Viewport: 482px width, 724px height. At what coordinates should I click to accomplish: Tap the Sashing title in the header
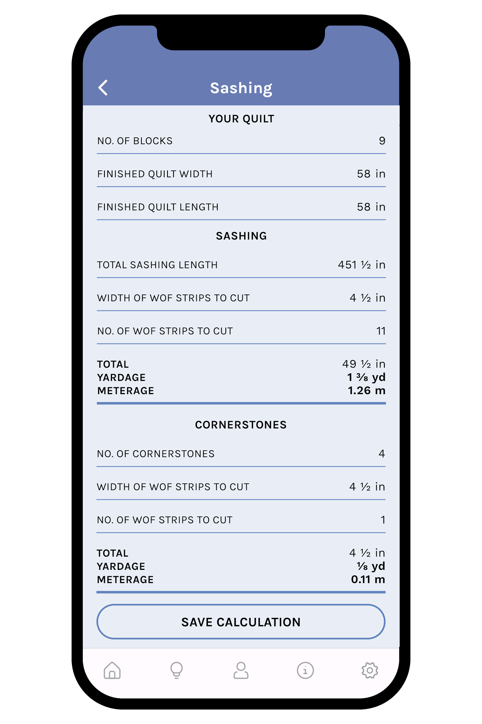241,87
